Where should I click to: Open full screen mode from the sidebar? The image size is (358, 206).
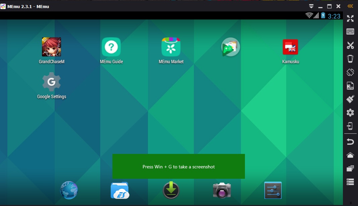[x=350, y=18]
